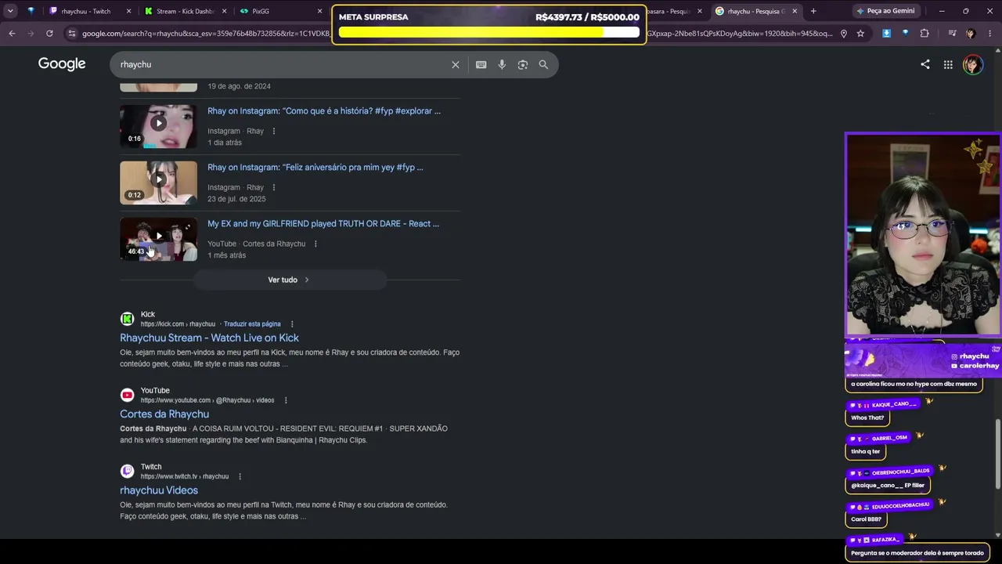This screenshot has width=1002, height=564.
Task: Start a voice search with the microphone
Action: [502, 65]
